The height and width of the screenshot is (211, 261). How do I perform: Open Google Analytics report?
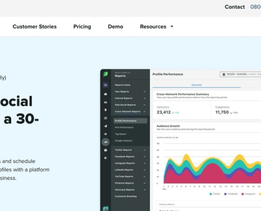pos(123,141)
